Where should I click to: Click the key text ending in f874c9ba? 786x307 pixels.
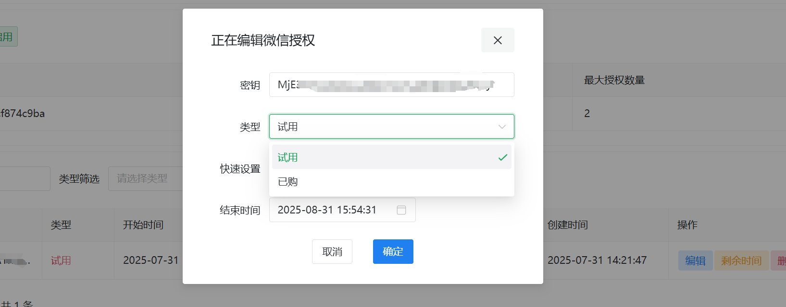(22, 113)
